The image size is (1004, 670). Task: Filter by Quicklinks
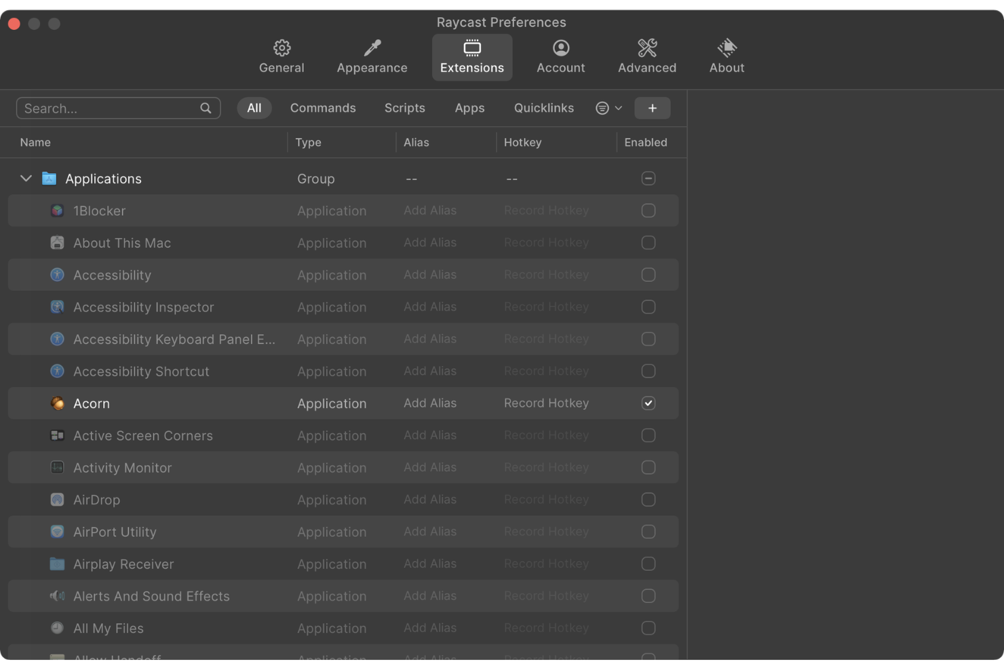coord(544,108)
